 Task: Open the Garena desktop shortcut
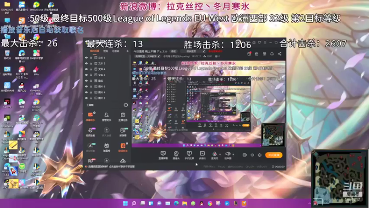7,104
